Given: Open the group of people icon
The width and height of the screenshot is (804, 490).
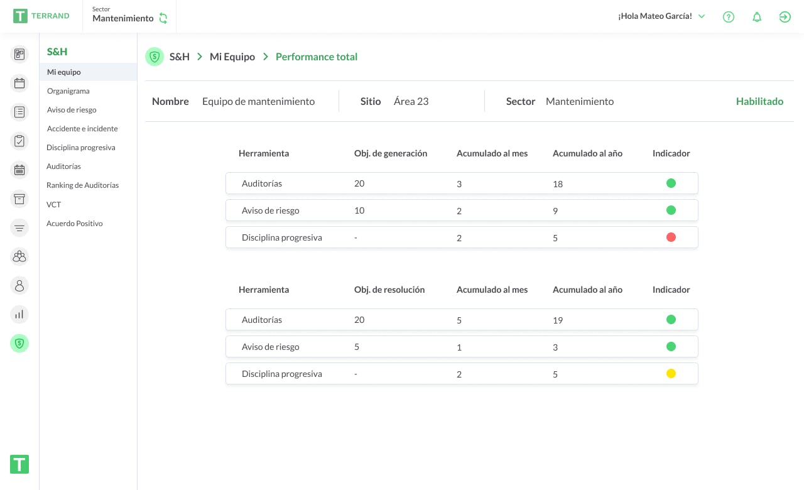Looking at the screenshot, I should coord(19,256).
